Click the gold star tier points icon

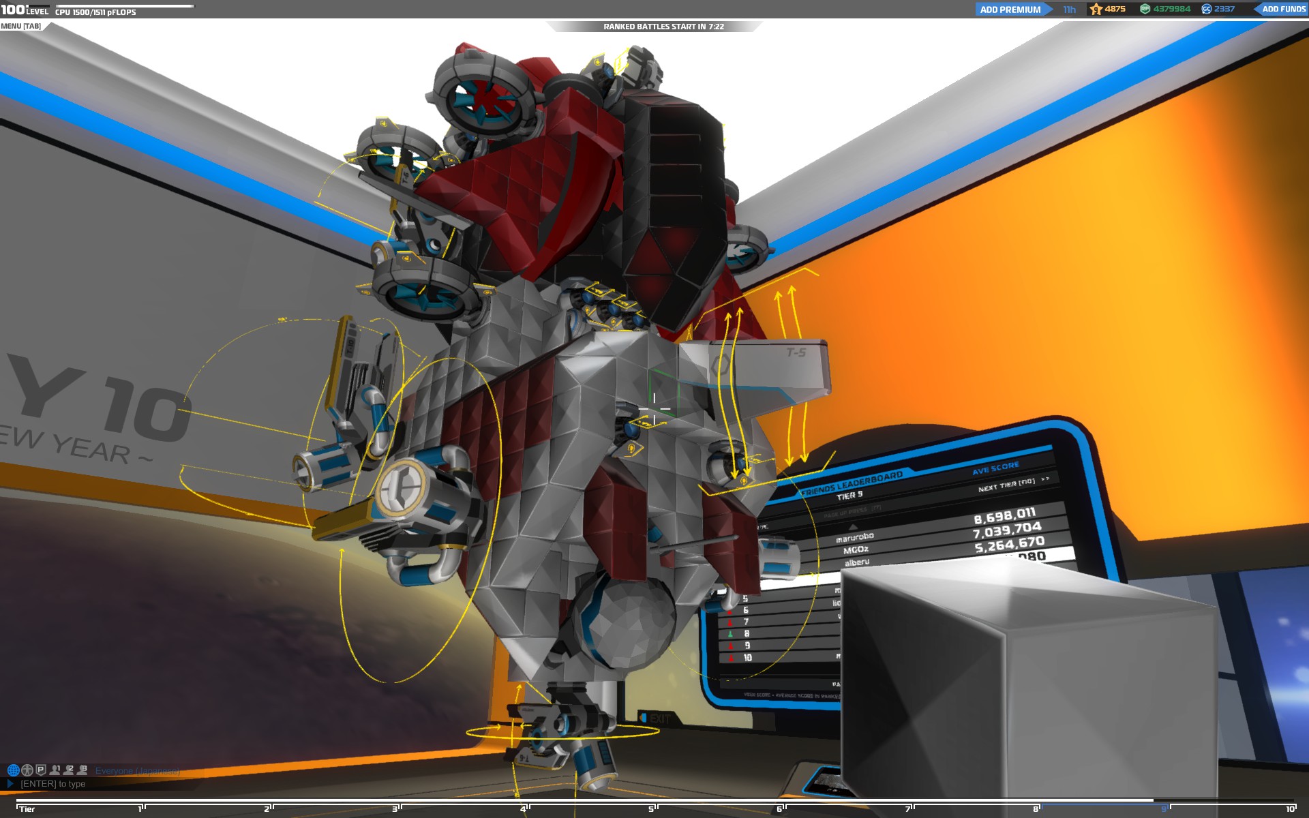click(x=1096, y=9)
